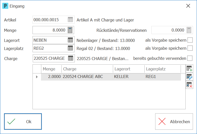Sort by the Lagerort column header

click(129, 69)
